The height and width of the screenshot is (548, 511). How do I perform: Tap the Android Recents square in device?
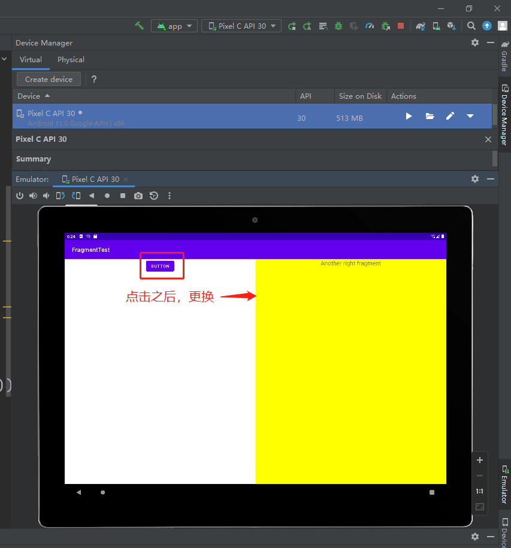click(x=432, y=492)
